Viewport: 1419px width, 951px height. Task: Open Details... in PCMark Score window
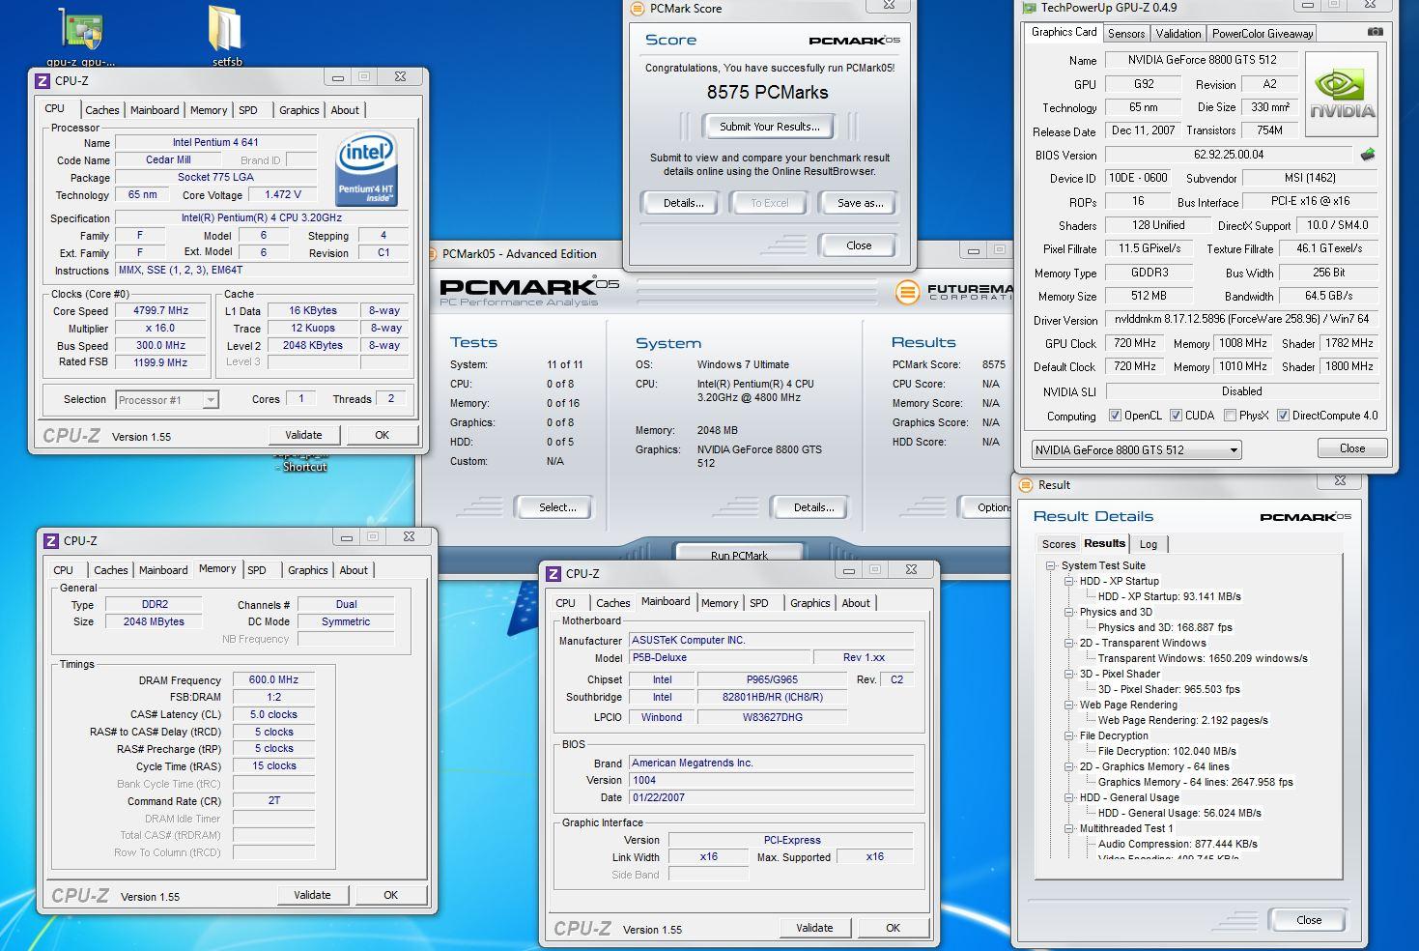tap(683, 203)
